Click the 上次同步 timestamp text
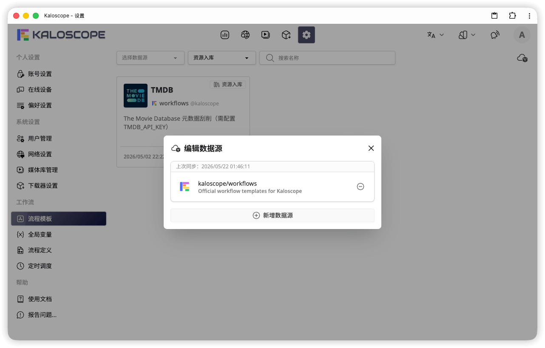Image resolution: width=545 pixels, height=348 pixels. pos(213,167)
